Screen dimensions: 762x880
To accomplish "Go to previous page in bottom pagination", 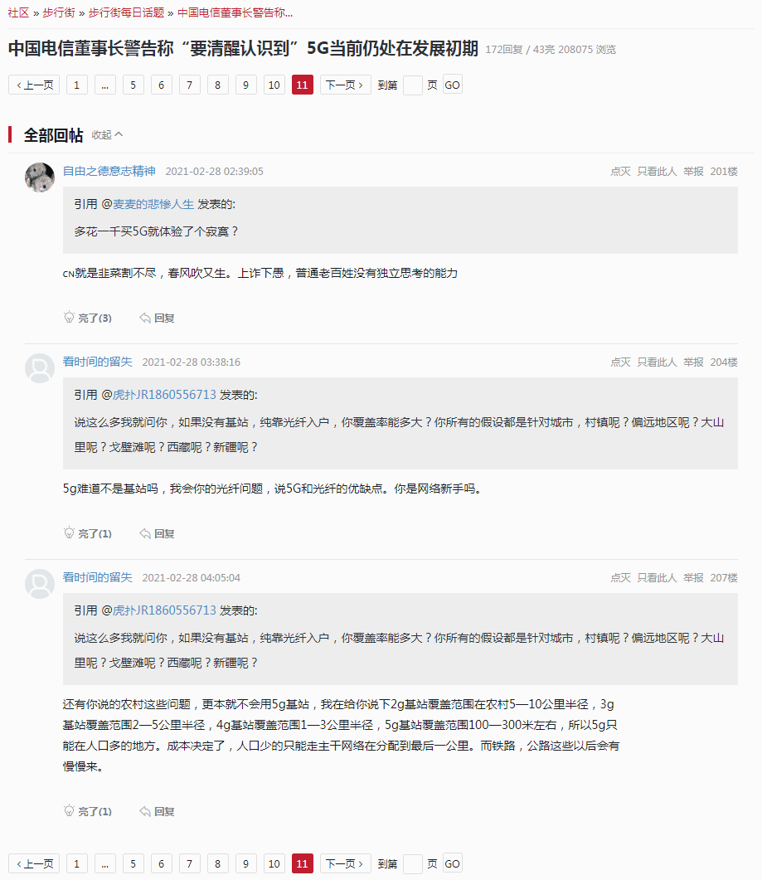I will 34,863.
